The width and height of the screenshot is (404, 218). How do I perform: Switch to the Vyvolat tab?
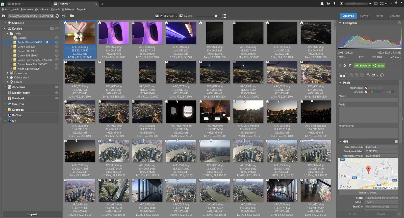[x=364, y=16]
